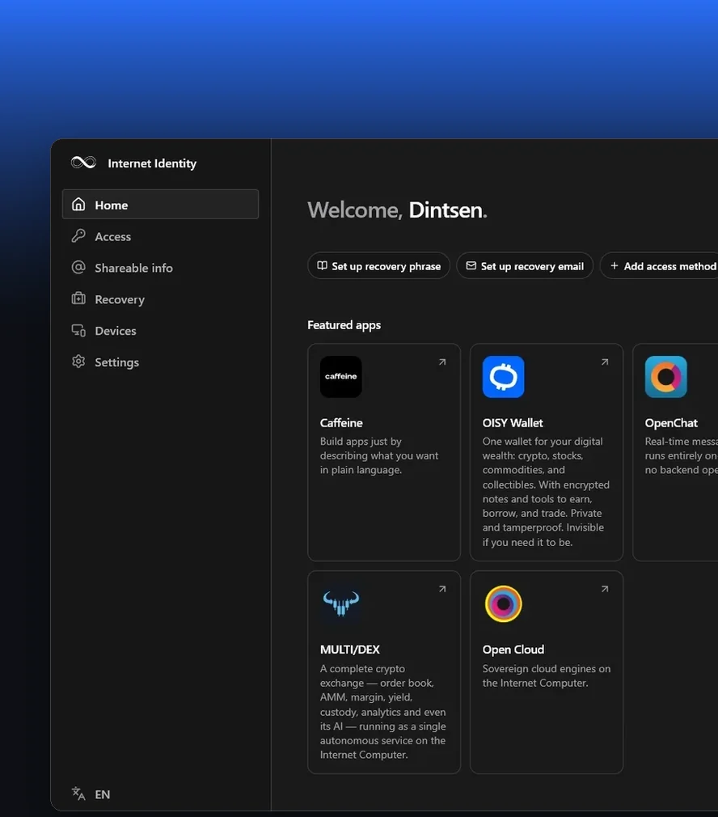Open MULTI/DEX via its external arrow icon
Screen dimensions: 718x817
(442, 589)
